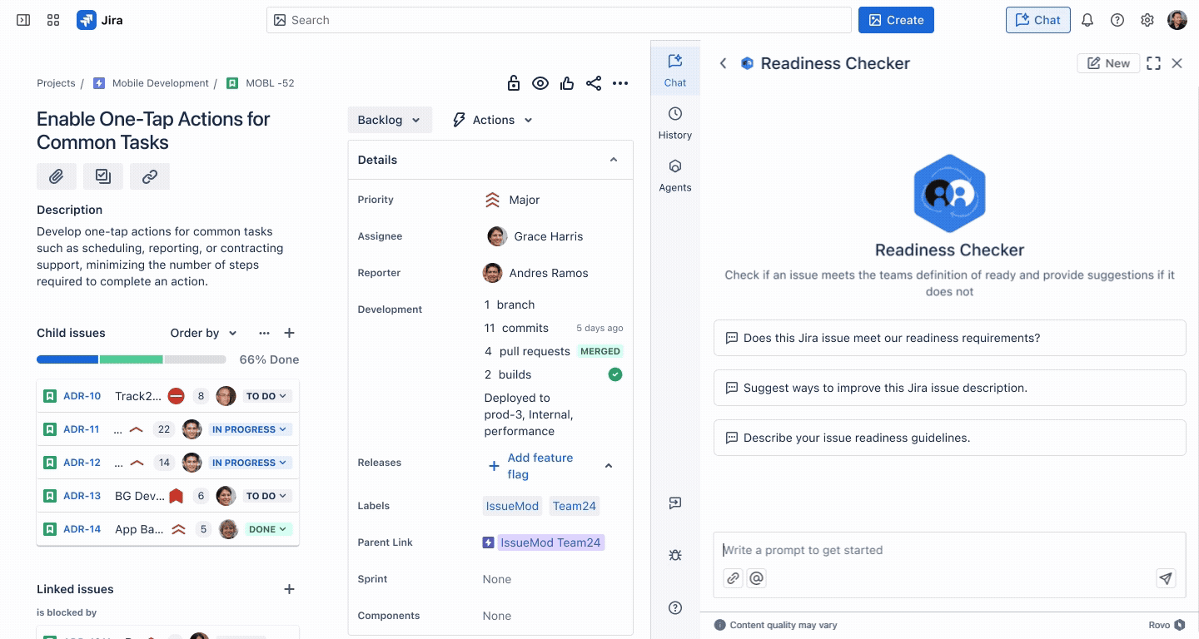Click the link icon in prompt box
This screenshot has width=1199, height=639.
(733, 578)
